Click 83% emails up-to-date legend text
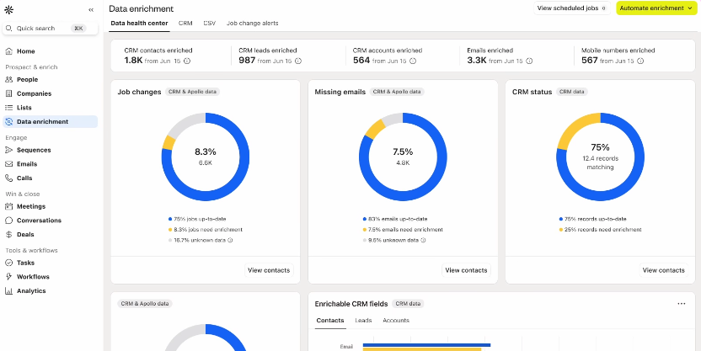Screen dimensions: 701x351 coord(399,219)
